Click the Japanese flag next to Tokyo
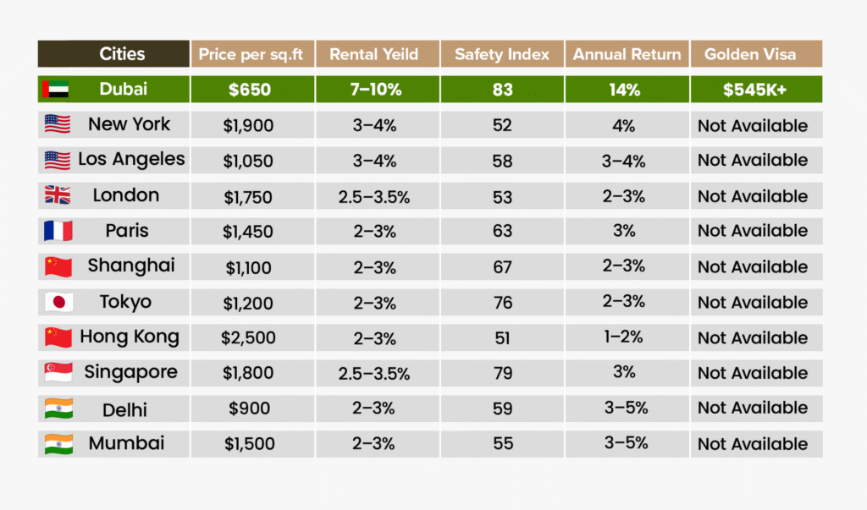The width and height of the screenshot is (867, 510). click(58, 302)
